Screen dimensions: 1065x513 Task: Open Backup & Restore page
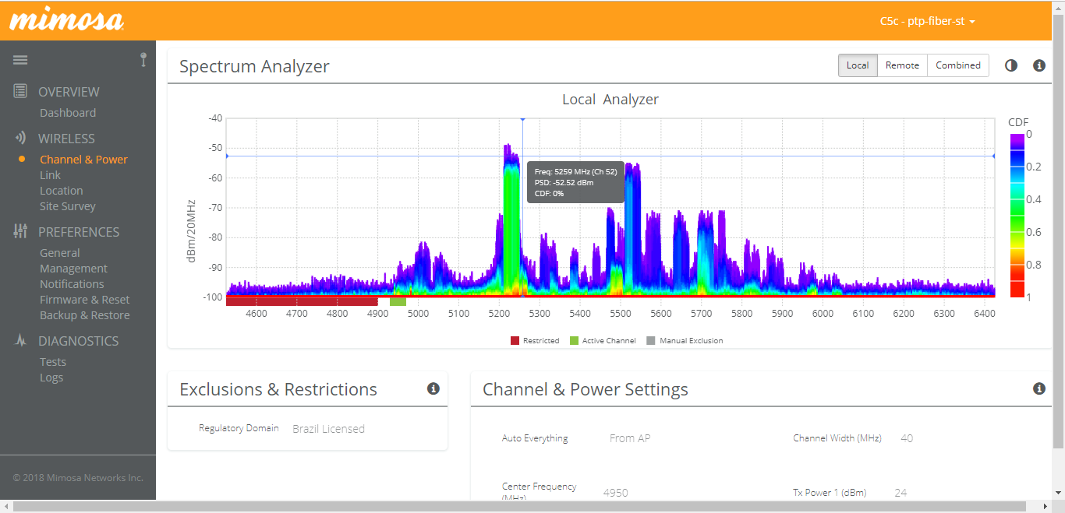[85, 315]
